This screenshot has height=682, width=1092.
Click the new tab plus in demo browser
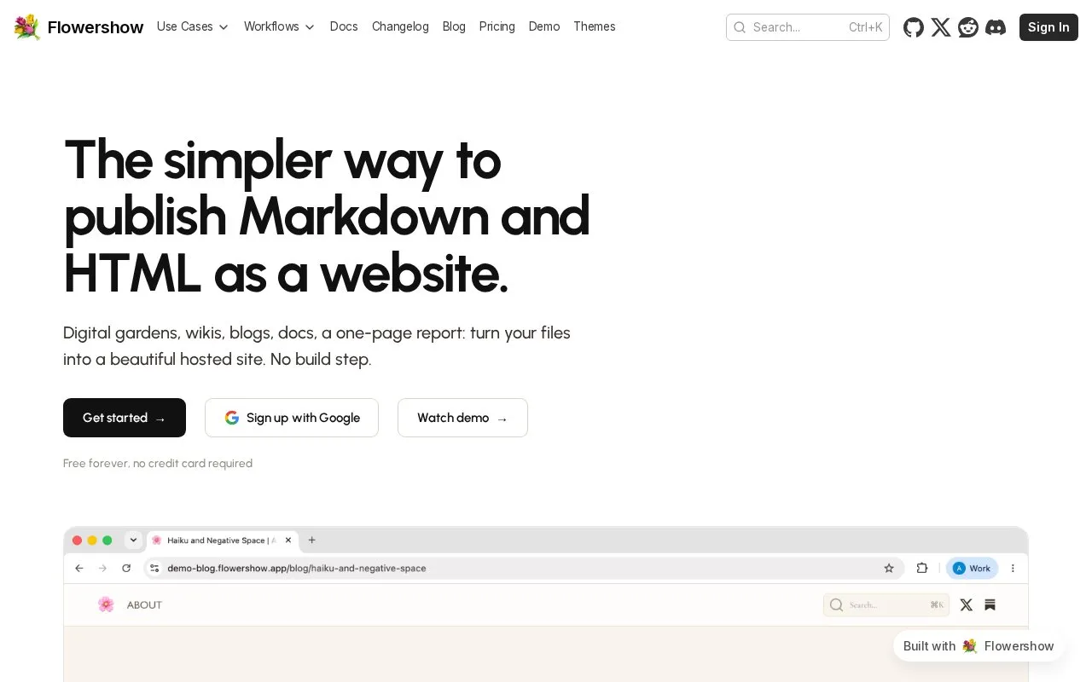coord(312,540)
